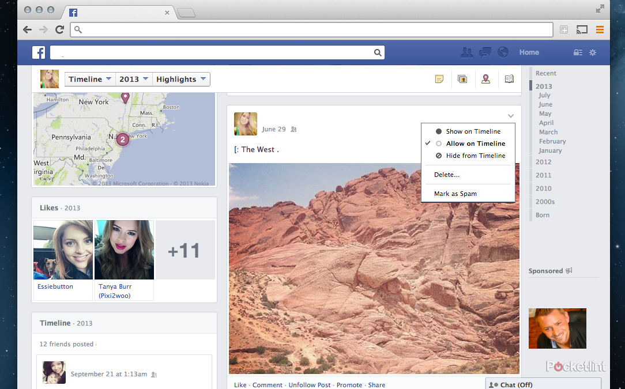The width and height of the screenshot is (625, 389).
Task: Open a new browser tab
Action: 186,13
